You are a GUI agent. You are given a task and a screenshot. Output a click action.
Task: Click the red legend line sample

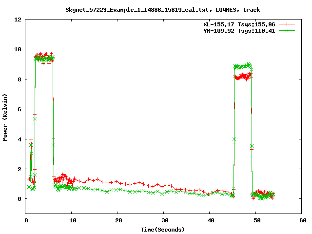pyautogui.click(x=287, y=24)
